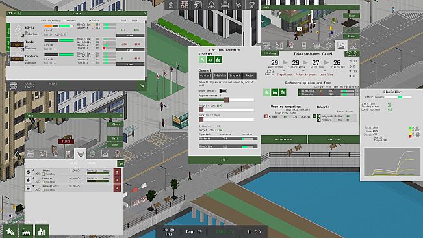
Task: Toggle industrial filter under Customers opinion
Action: tap(275, 92)
